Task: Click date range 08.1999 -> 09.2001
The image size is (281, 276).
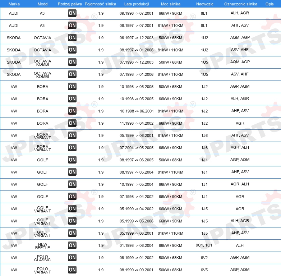Action: [137, 270]
